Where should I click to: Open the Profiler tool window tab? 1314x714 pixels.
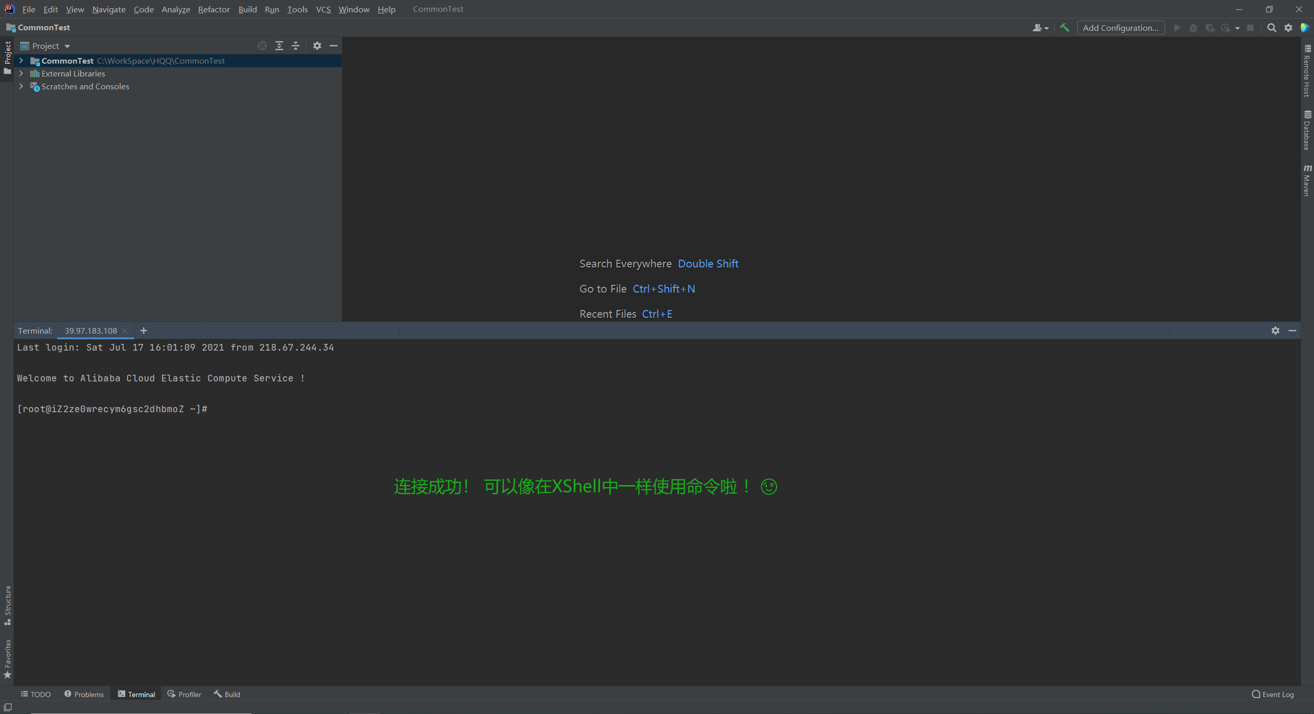click(184, 694)
